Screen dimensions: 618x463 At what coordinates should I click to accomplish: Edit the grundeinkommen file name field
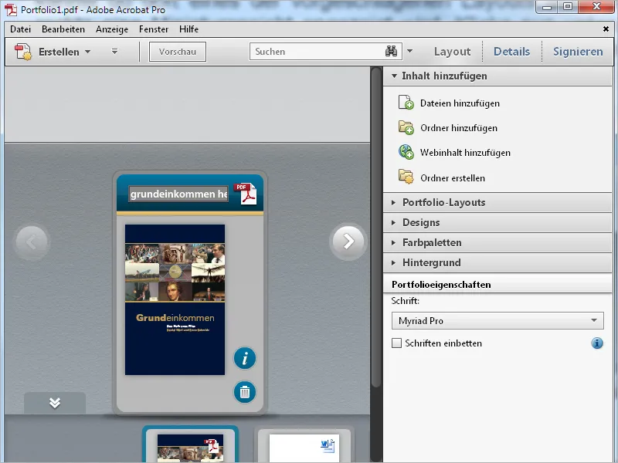(x=178, y=194)
